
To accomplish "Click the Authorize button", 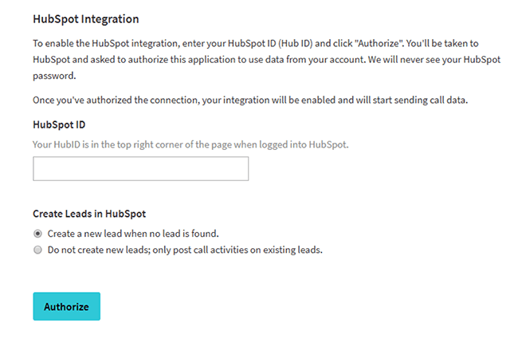I will click(x=66, y=306).
